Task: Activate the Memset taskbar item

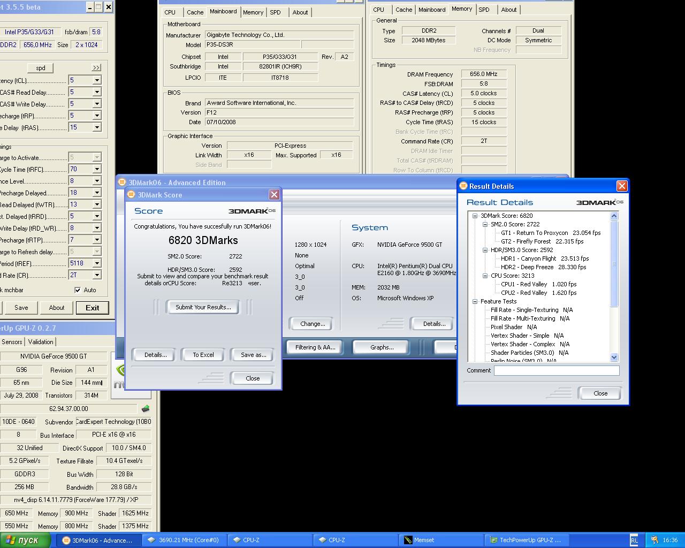Action: (x=442, y=540)
